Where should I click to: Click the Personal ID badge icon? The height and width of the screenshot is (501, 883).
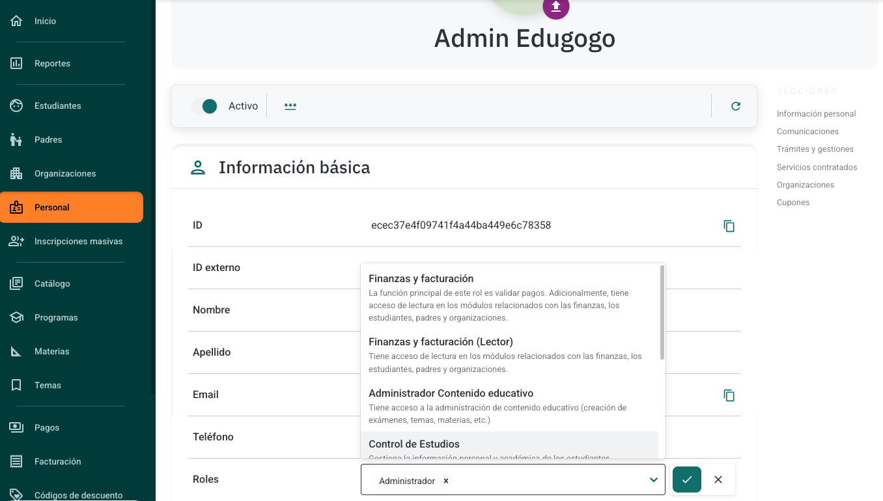click(16, 208)
